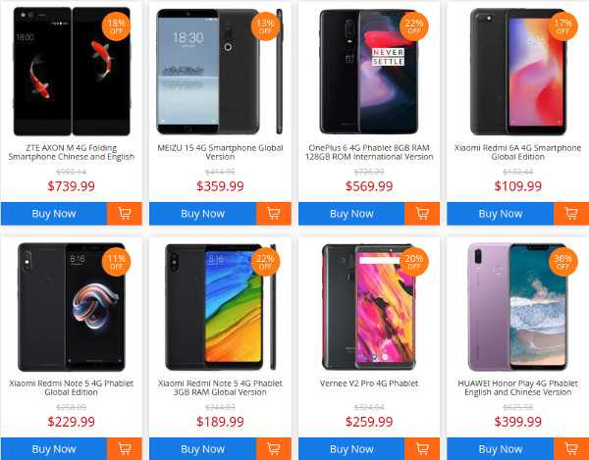Add Xiaomi Redmi 6A to cart

[571, 214]
